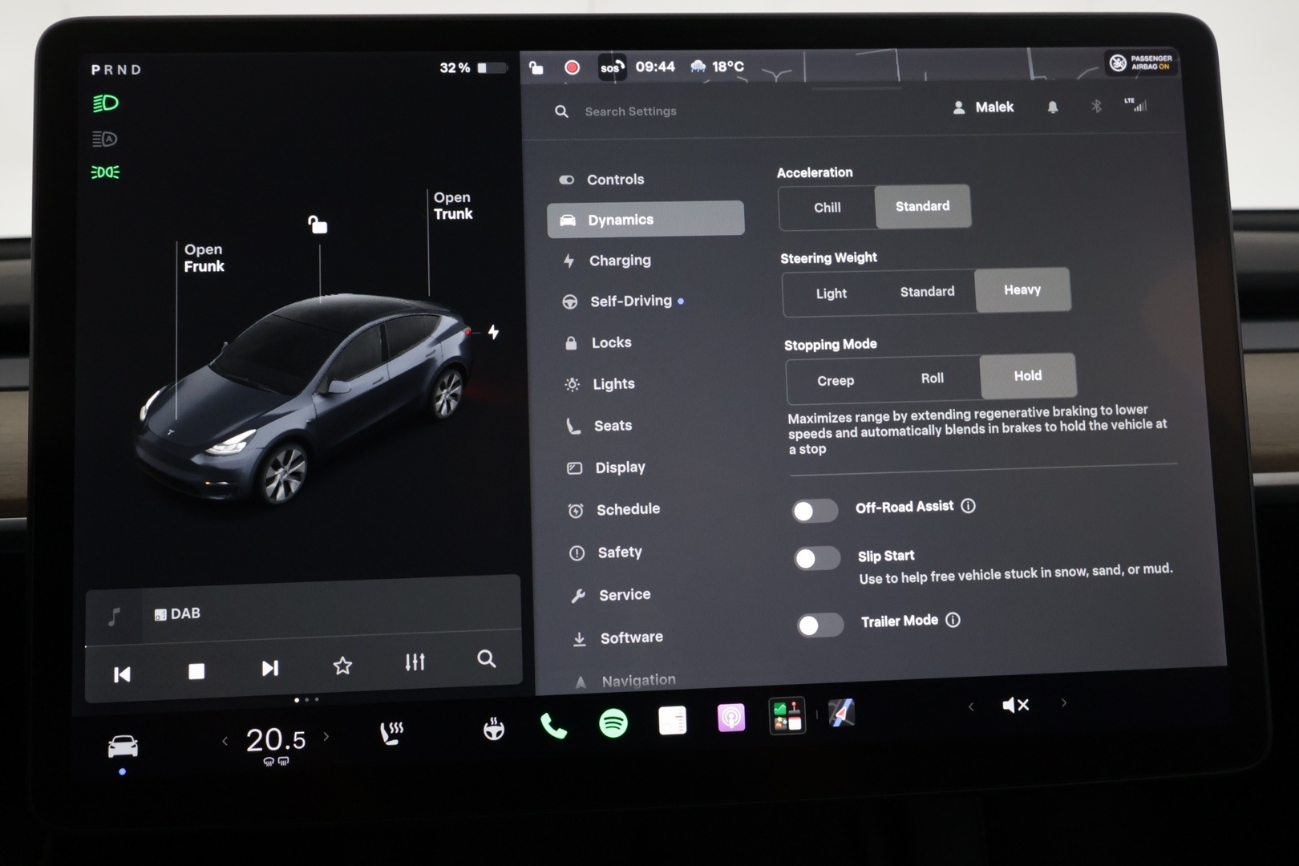Screen dimensions: 1299x866
Task: Set Steering Weight to Heavy
Action: pos(1022,289)
